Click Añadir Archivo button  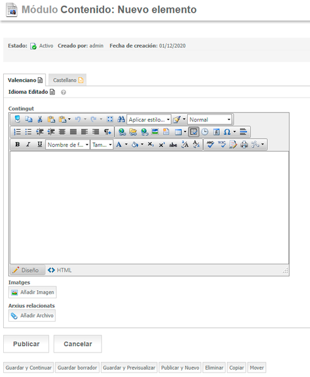coord(32,316)
